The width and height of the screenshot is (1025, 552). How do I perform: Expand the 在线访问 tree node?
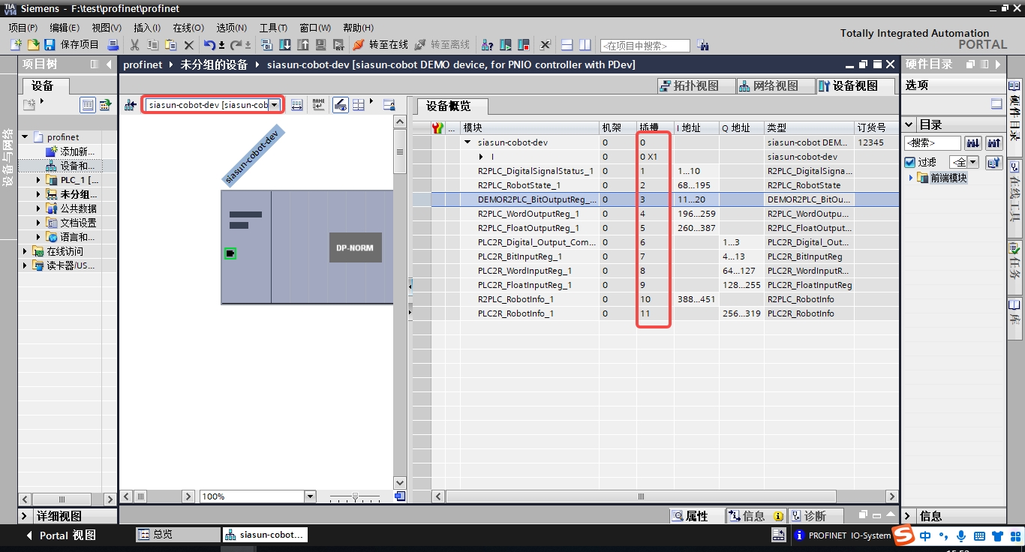[25, 251]
